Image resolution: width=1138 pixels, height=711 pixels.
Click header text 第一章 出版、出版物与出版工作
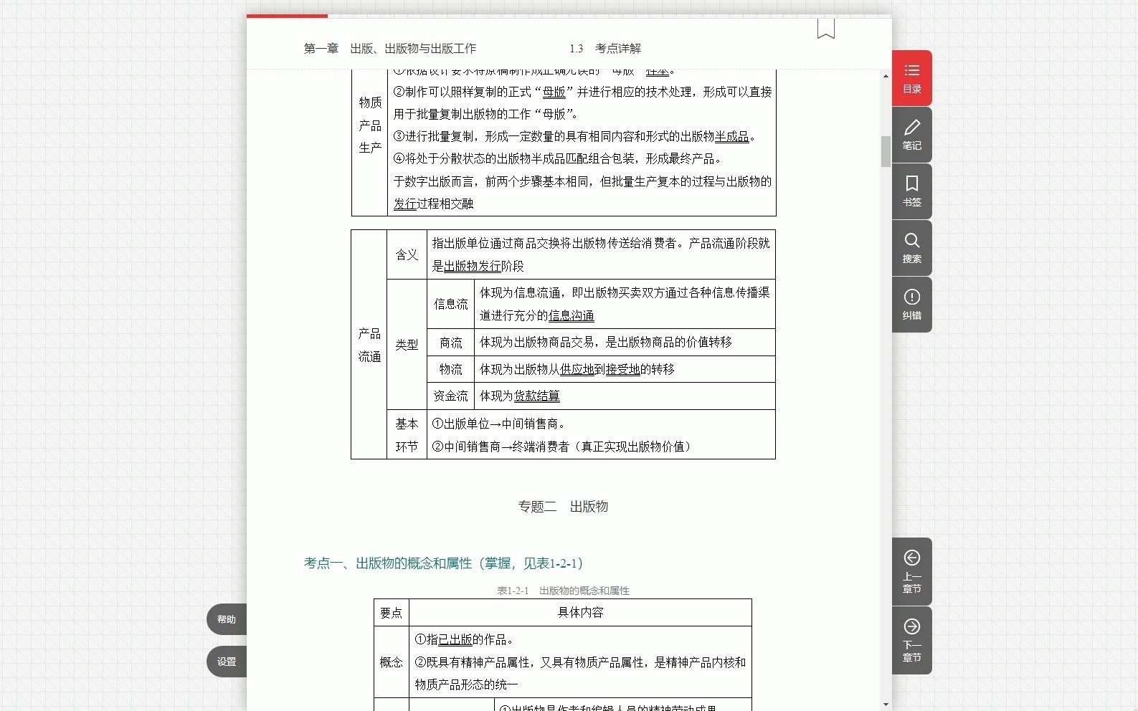389,49
